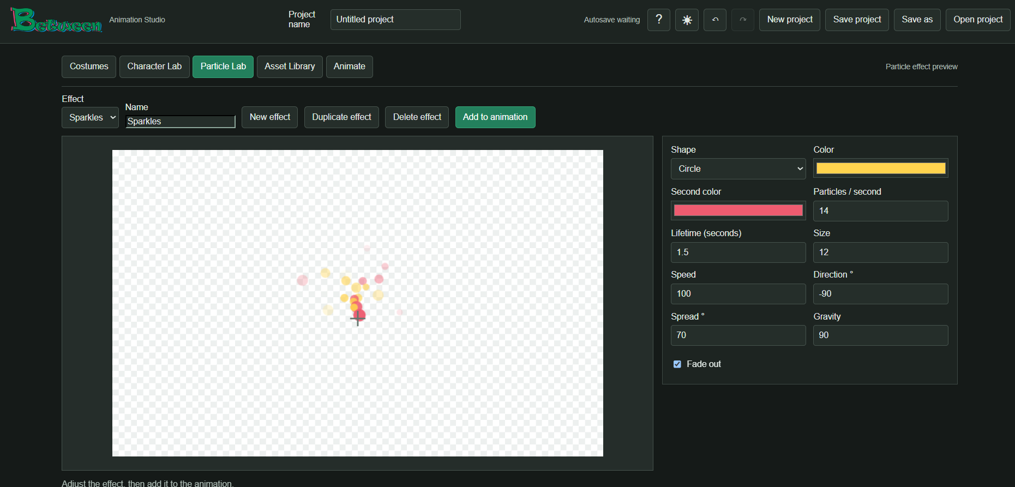Click the Spread input showing 70
Image resolution: width=1015 pixels, height=487 pixels.
[738, 335]
